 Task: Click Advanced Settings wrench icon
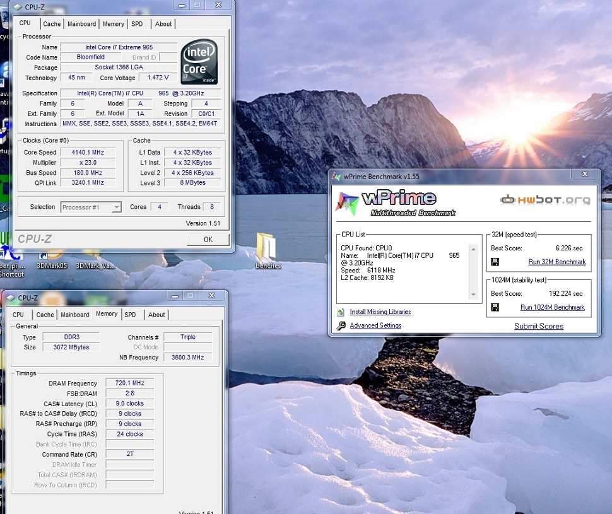341,325
